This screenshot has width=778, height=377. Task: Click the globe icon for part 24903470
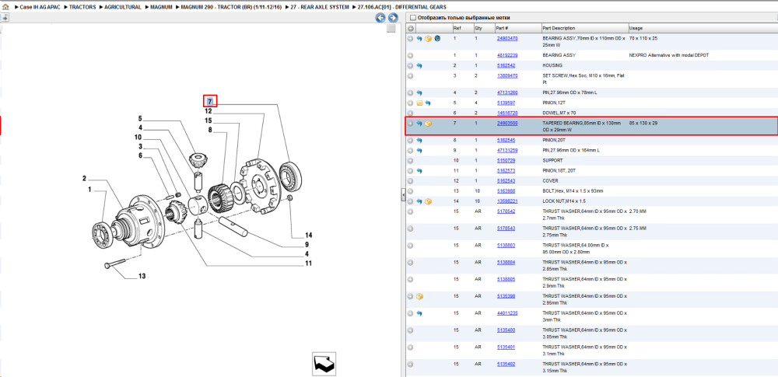(437, 39)
